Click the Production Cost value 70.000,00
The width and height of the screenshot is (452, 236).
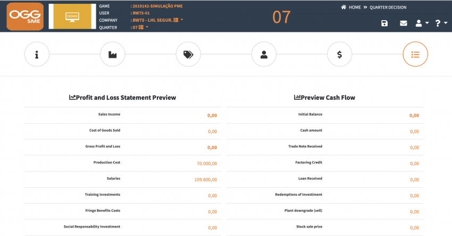(x=207, y=163)
